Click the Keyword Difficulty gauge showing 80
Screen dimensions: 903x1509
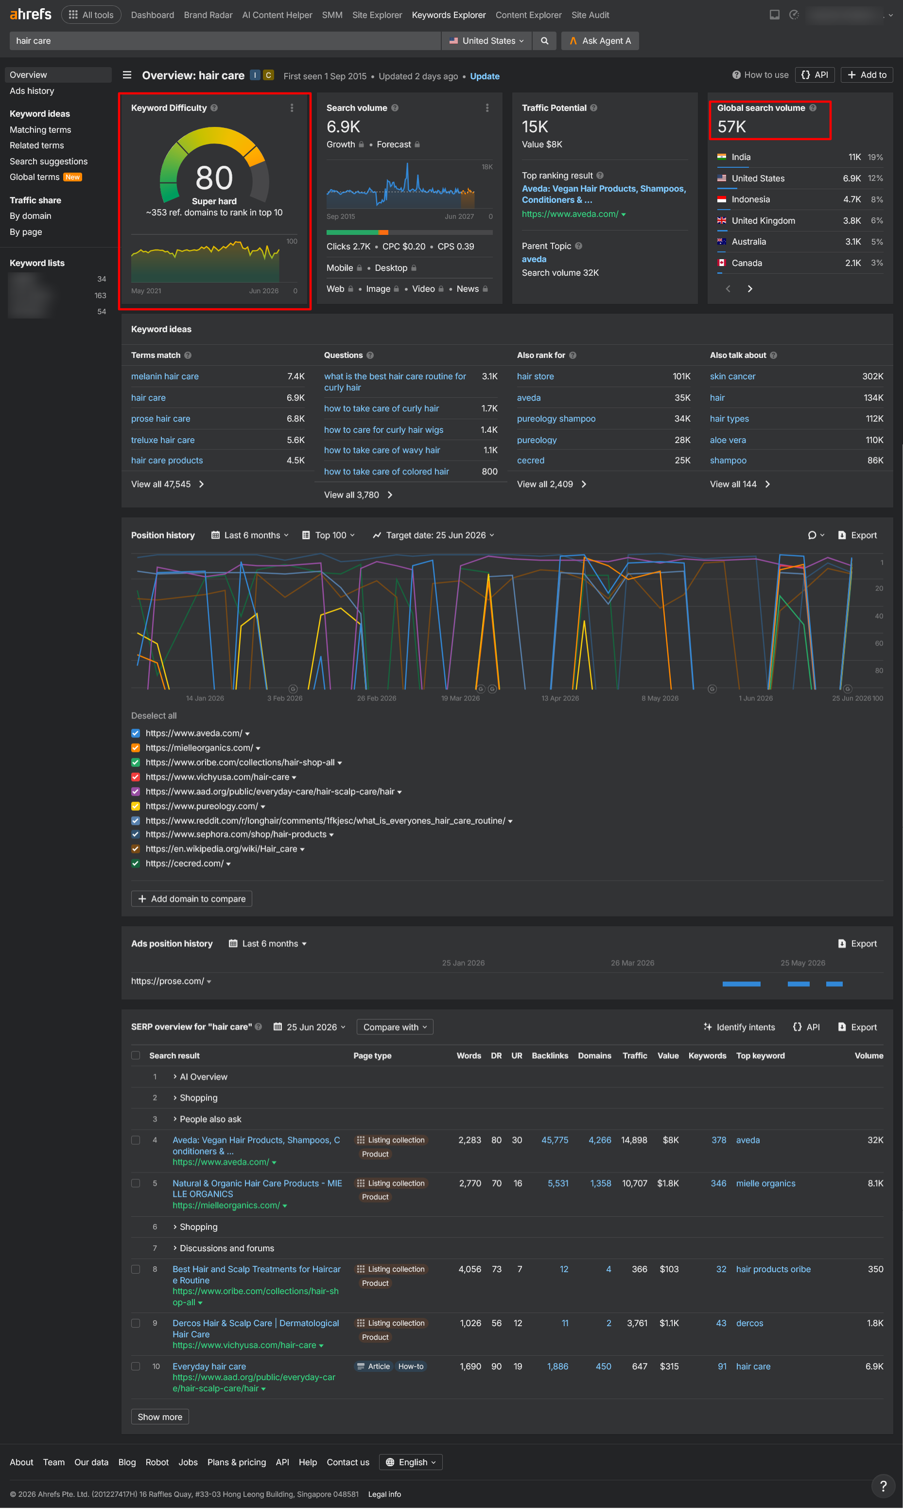(214, 165)
